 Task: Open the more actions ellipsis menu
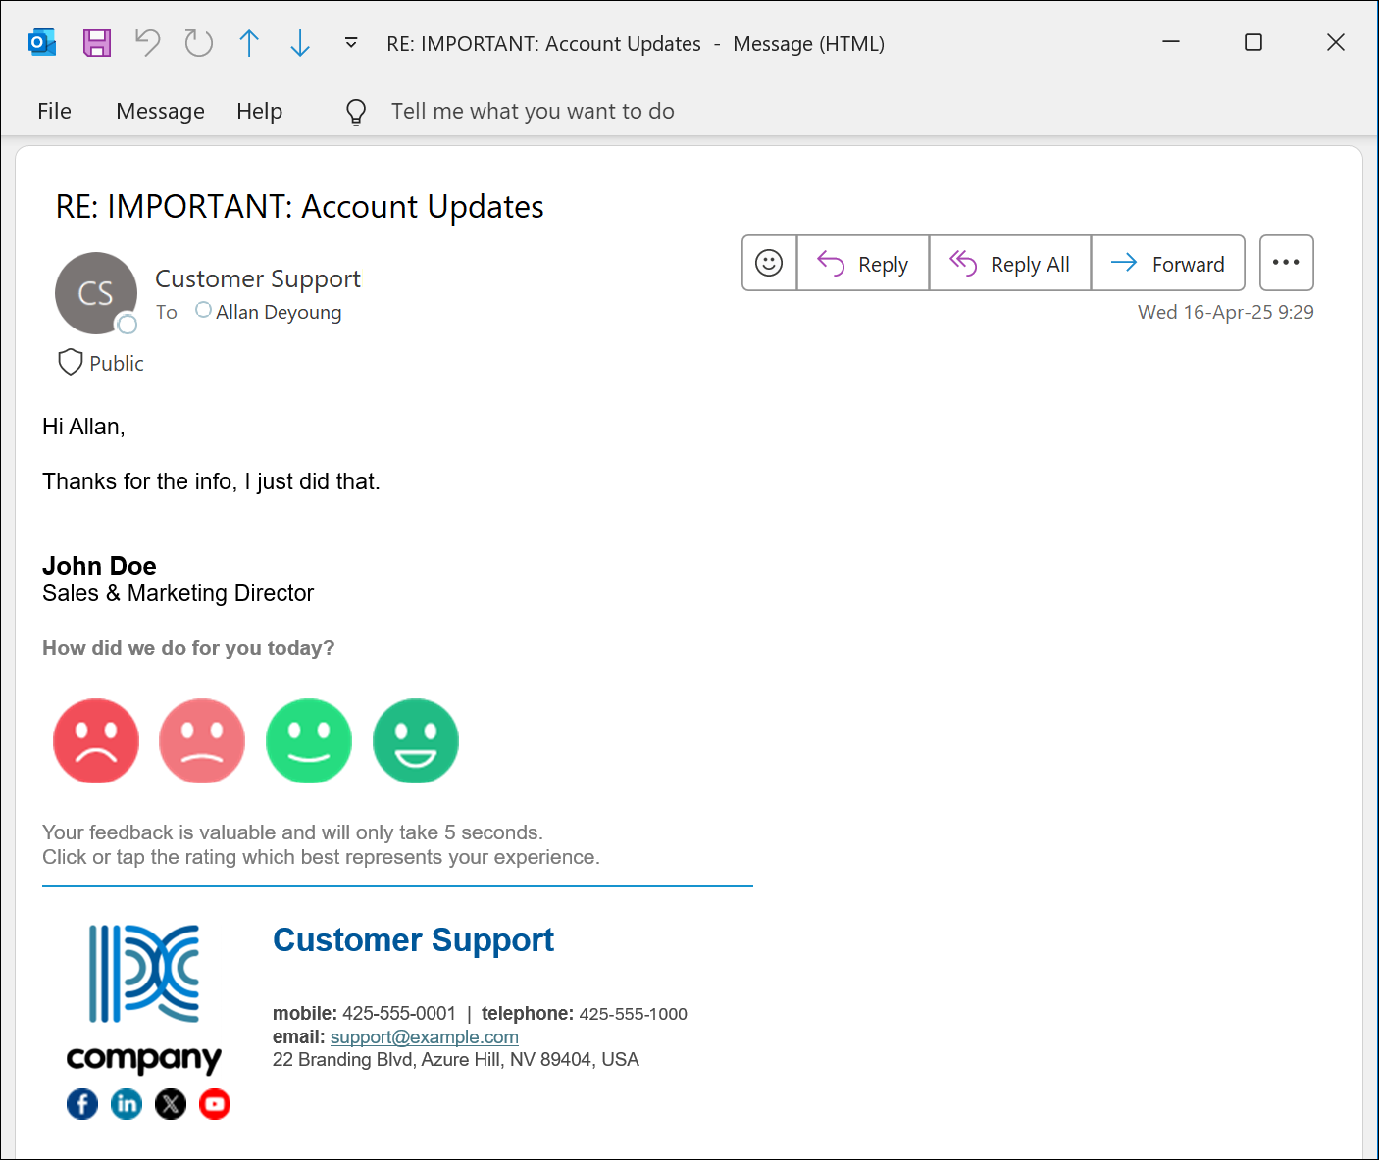pyautogui.click(x=1286, y=263)
